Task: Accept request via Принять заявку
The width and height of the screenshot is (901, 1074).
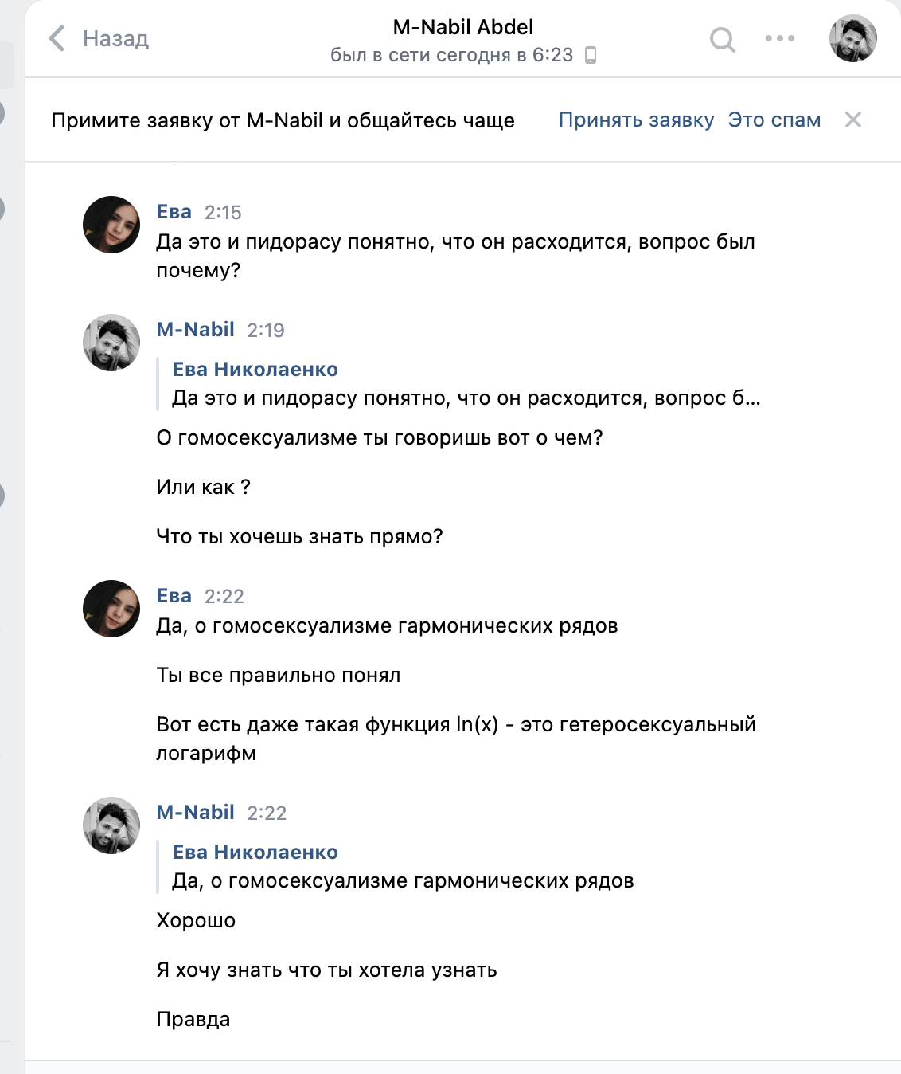Action: tap(636, 120)
